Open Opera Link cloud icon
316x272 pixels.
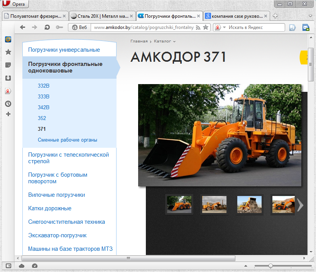22,266
